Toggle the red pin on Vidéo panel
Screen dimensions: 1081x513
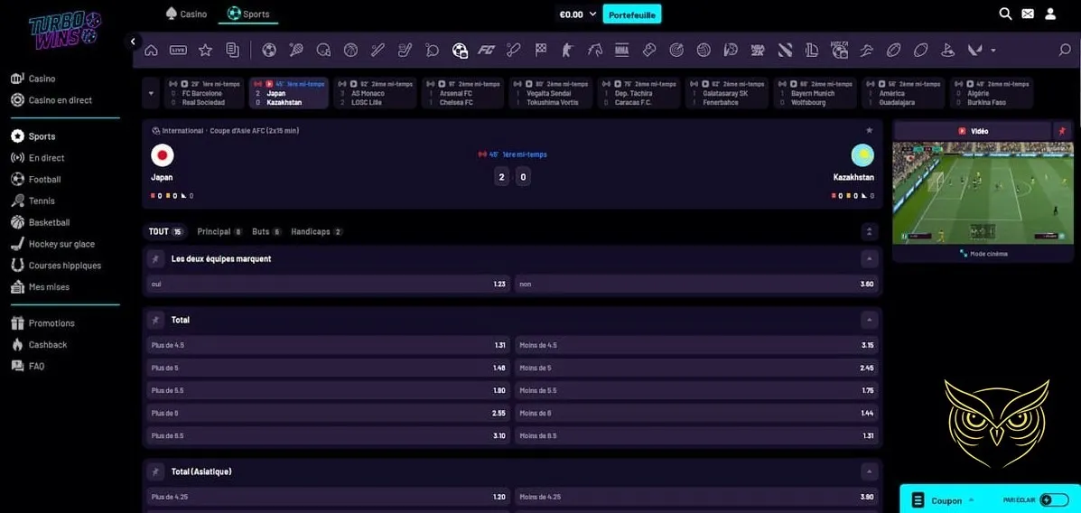coord(1062,131)
